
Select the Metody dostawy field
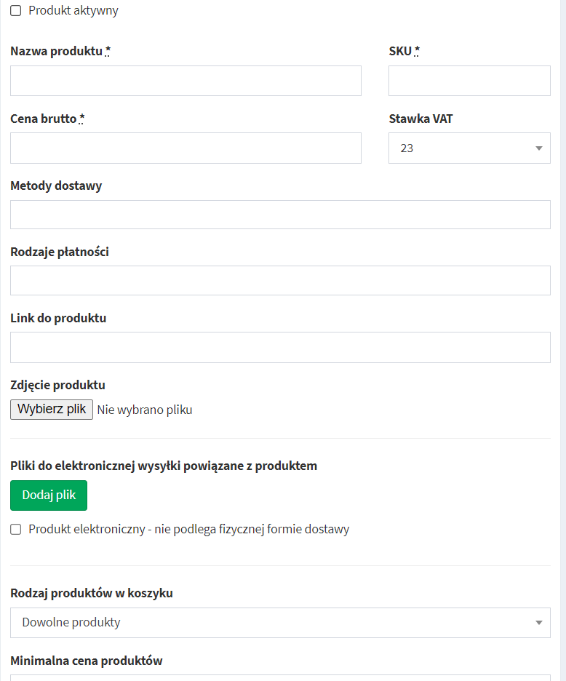280,215
